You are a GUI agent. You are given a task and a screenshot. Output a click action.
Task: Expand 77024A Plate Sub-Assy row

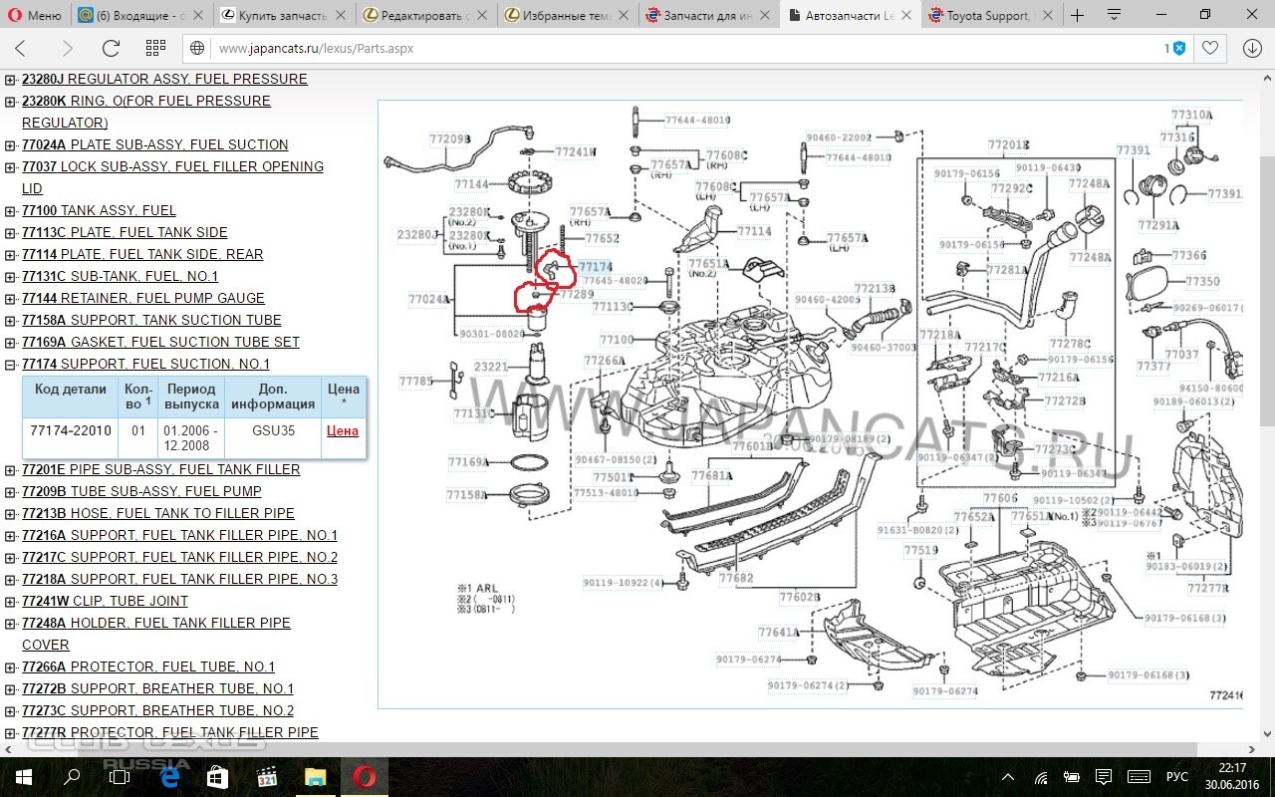pos(10,145)
